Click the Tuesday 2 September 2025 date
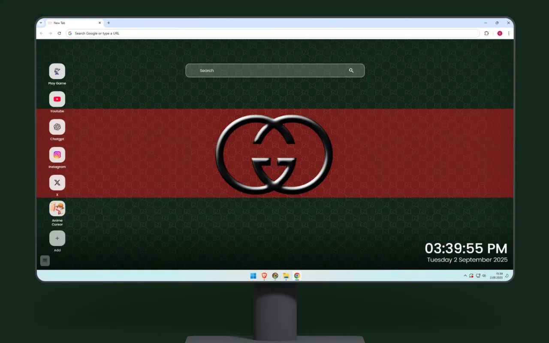The width and height of the screenshot is (549, 343). pyautogui.click(x=467, y=260)
